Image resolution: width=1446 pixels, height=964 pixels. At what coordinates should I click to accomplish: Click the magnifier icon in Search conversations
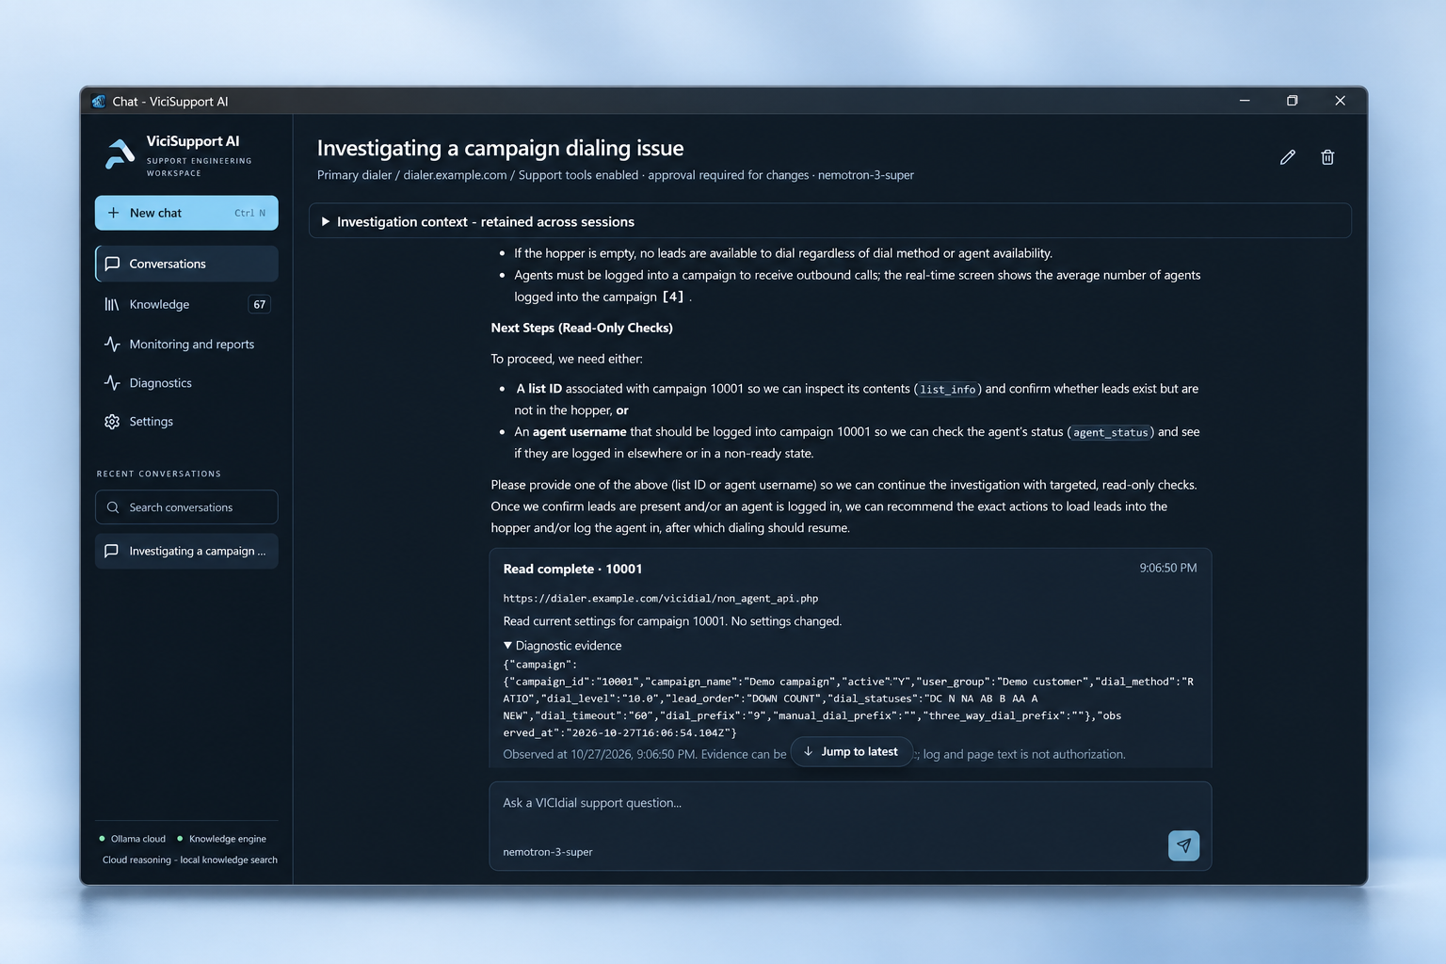tap(113, 507)
